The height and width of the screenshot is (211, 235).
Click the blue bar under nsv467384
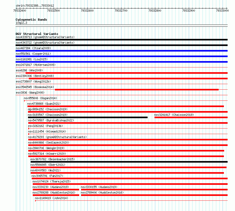[x=121, y=51]
